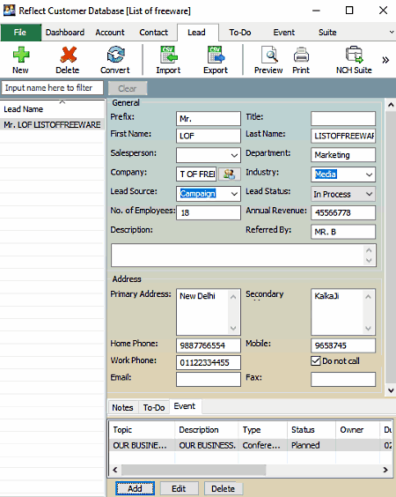Open the Notes bottom tab
The image size is (396, 497).
point(122,407)
